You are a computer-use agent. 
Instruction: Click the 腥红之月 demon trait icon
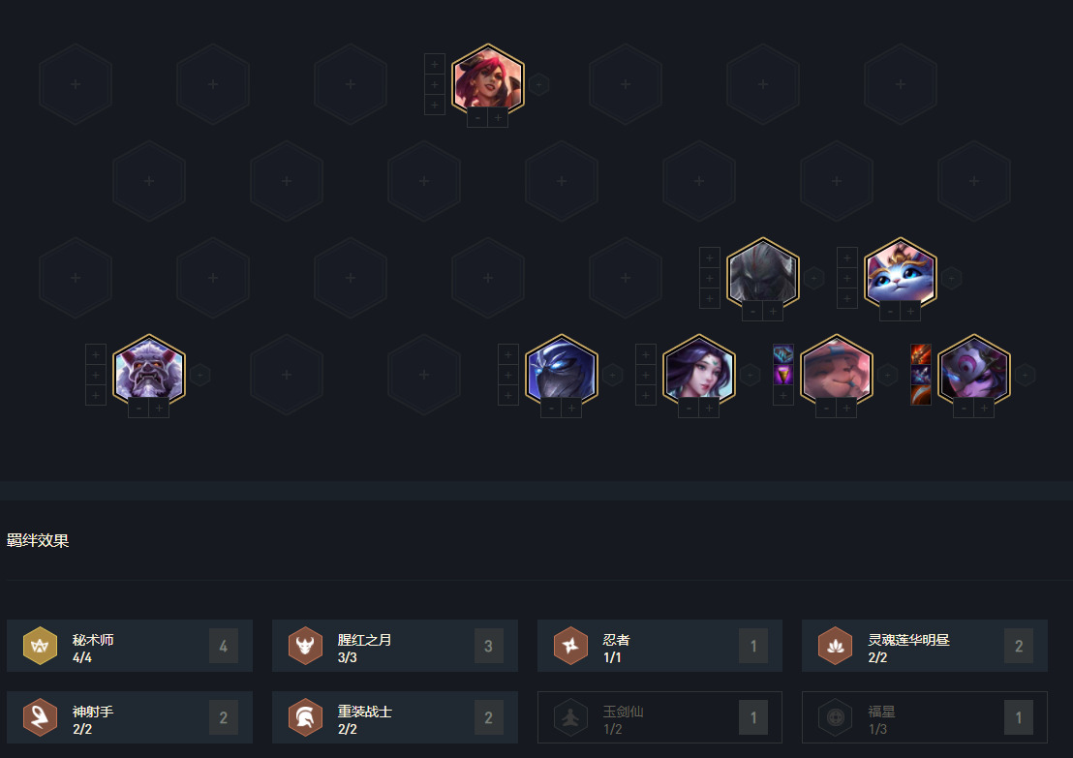pyautogui.click(x=305, y=646)
